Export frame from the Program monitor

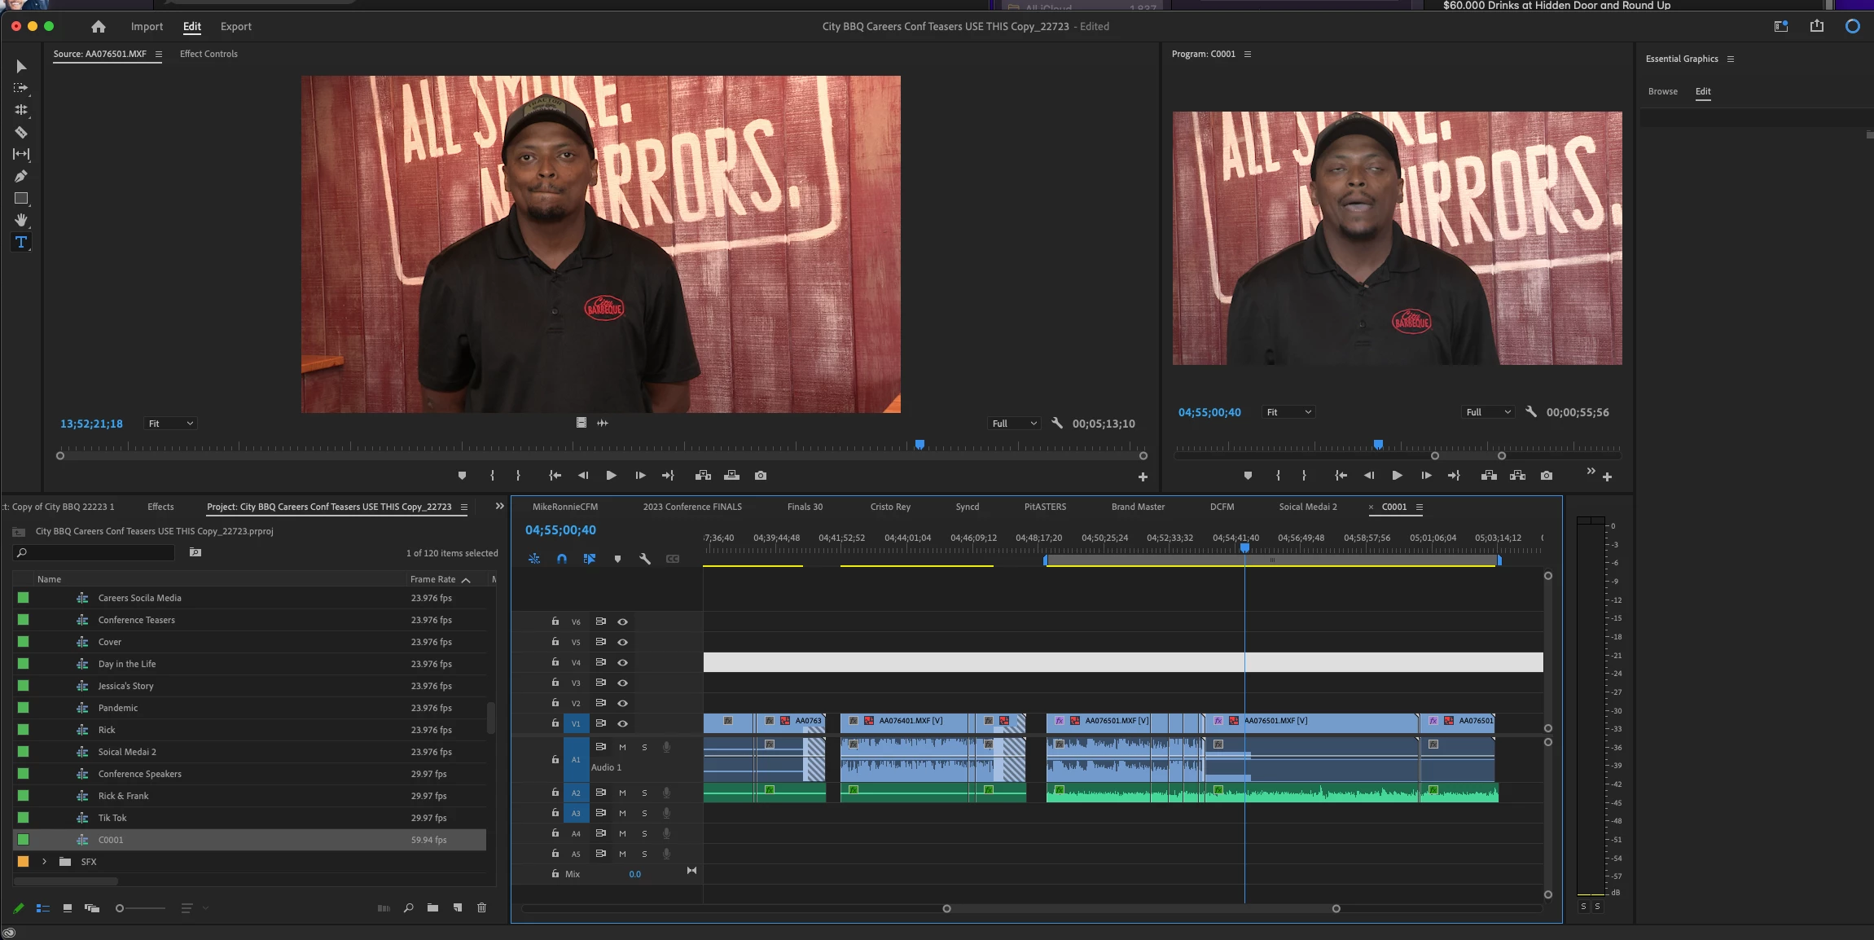pos(1547,476)
